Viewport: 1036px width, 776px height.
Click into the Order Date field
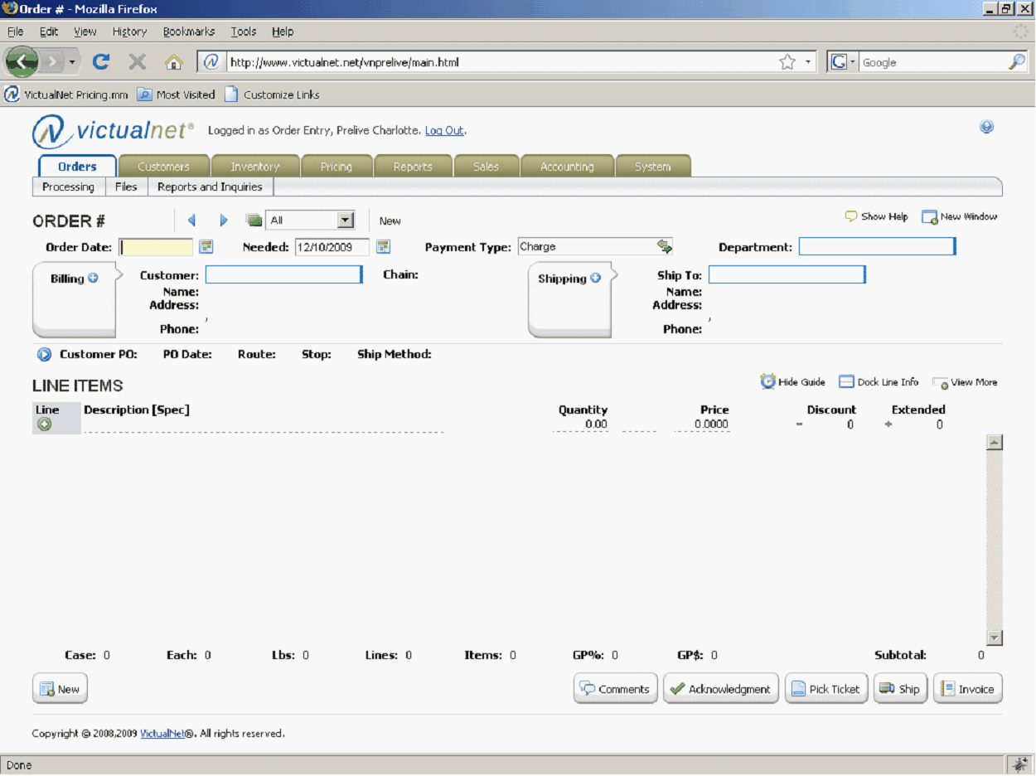pyautogui.click(x=156, y=247)
